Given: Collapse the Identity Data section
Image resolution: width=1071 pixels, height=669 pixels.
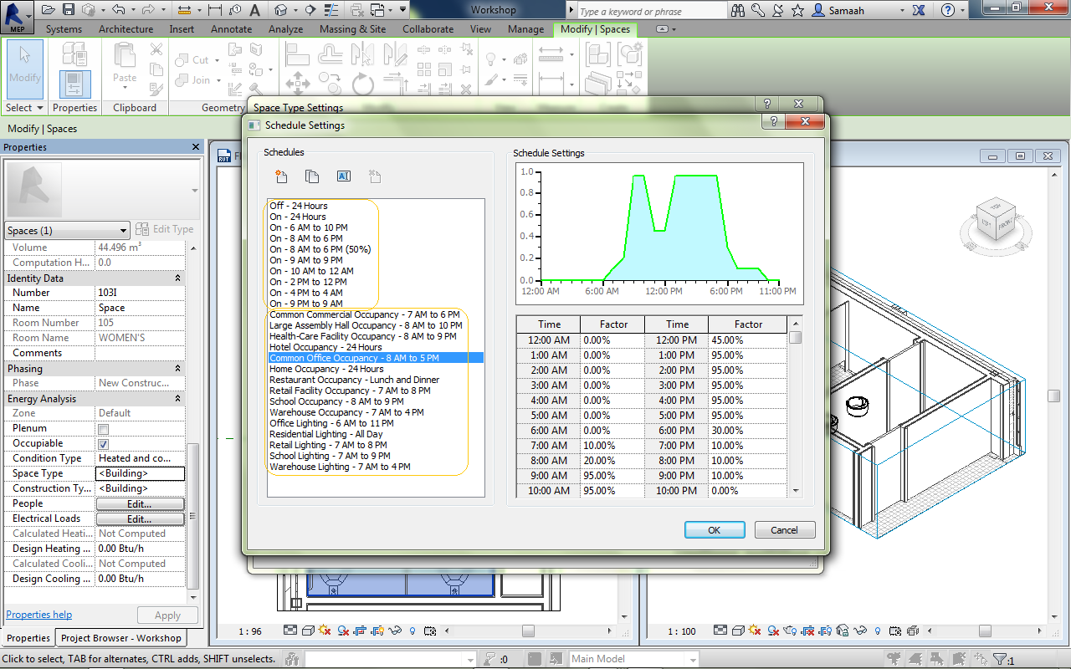Looking at the screenshot, I should click(x=177, y=278).
